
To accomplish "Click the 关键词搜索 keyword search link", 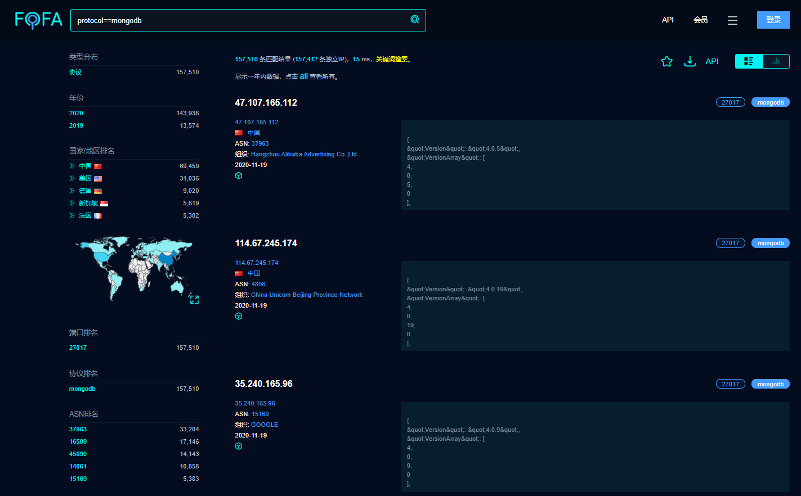I will coord(392,59).
